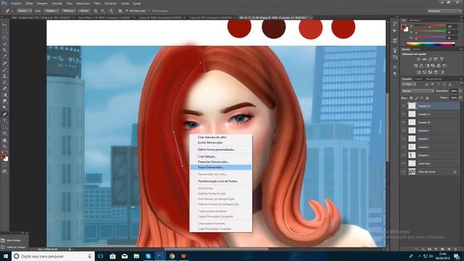Open the Normal blend mode dropdown
Viewport: 464px width, 261px height.
(x=418, y=91)
